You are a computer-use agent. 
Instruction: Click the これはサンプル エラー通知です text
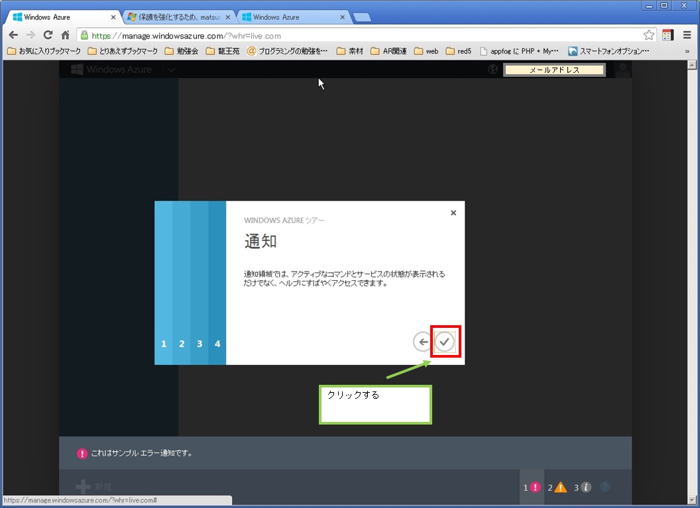click(x=141, y=453)
